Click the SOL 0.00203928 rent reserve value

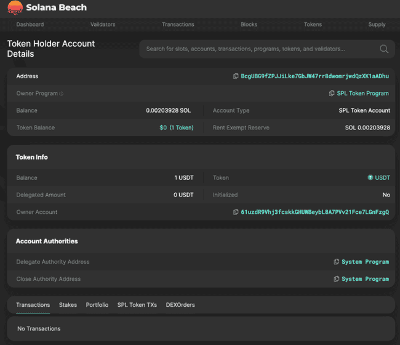[x=367, y=128]
